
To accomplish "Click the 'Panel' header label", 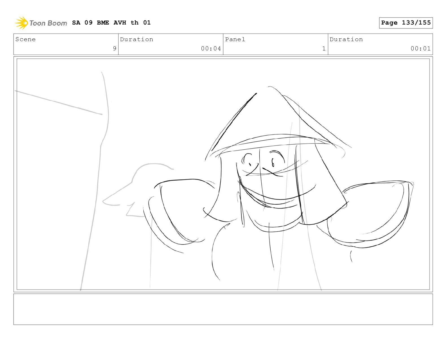I will coord(235,39).
